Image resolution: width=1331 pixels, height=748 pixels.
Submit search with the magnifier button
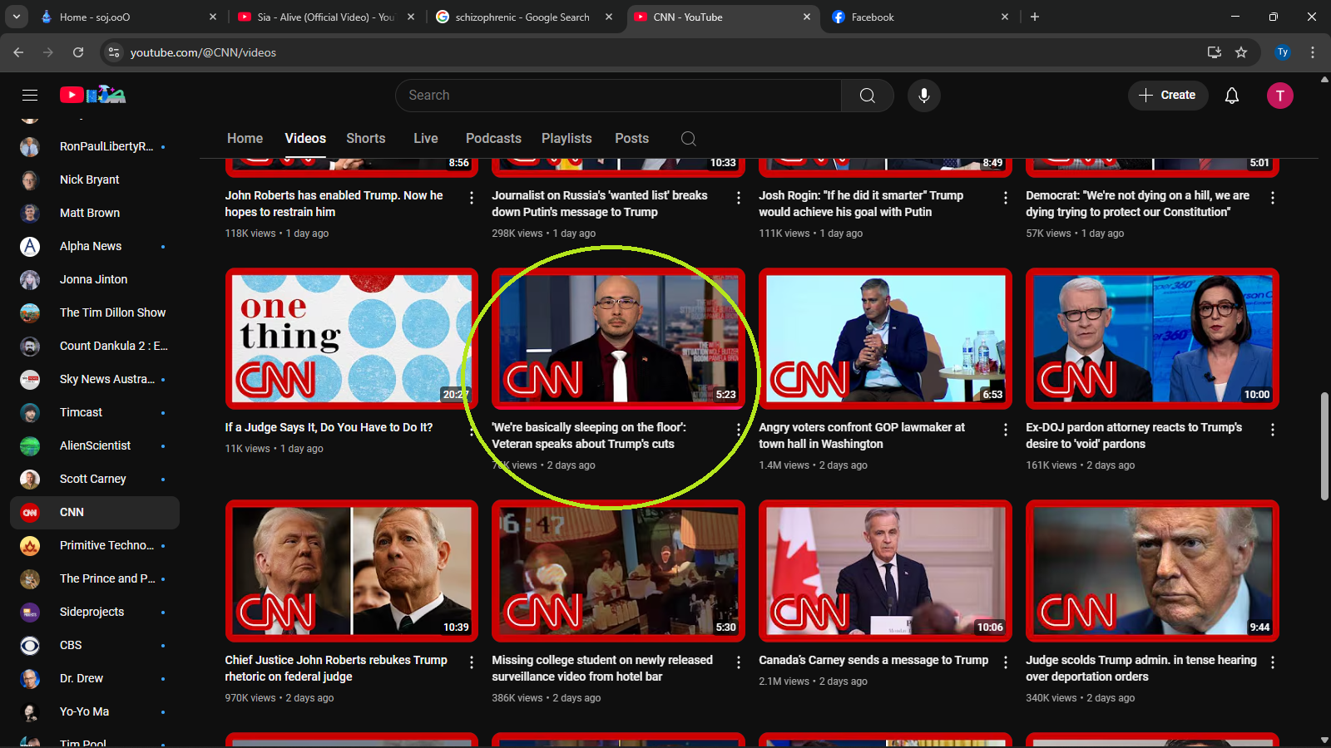pyautogui.click(x=867, y=96)
